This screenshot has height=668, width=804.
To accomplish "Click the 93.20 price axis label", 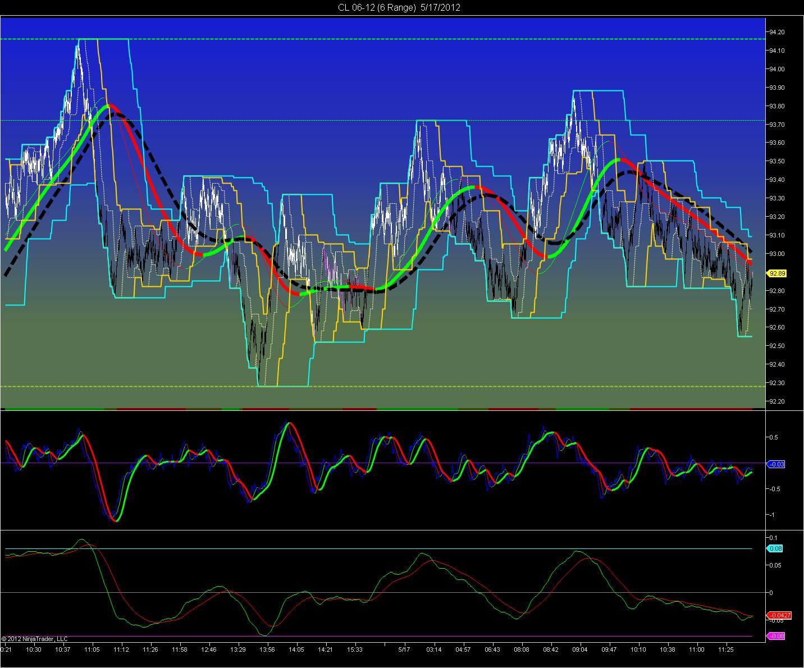I will pos(777,217).
